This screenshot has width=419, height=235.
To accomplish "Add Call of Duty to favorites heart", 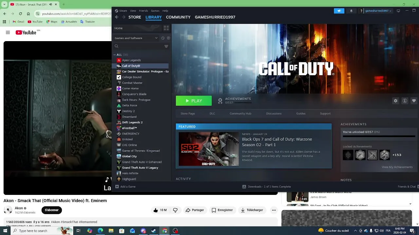I will tap(414, 101).
